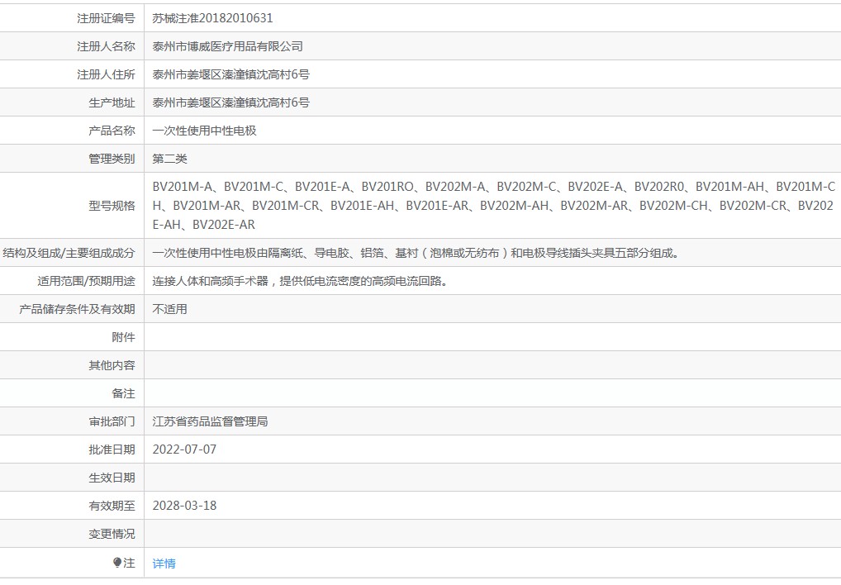Select the address value in the 生产地址 row

coord(230,102)
